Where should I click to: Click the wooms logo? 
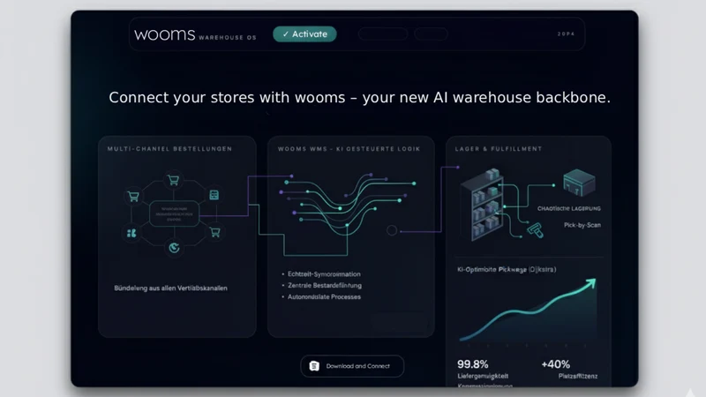point(165,34)
